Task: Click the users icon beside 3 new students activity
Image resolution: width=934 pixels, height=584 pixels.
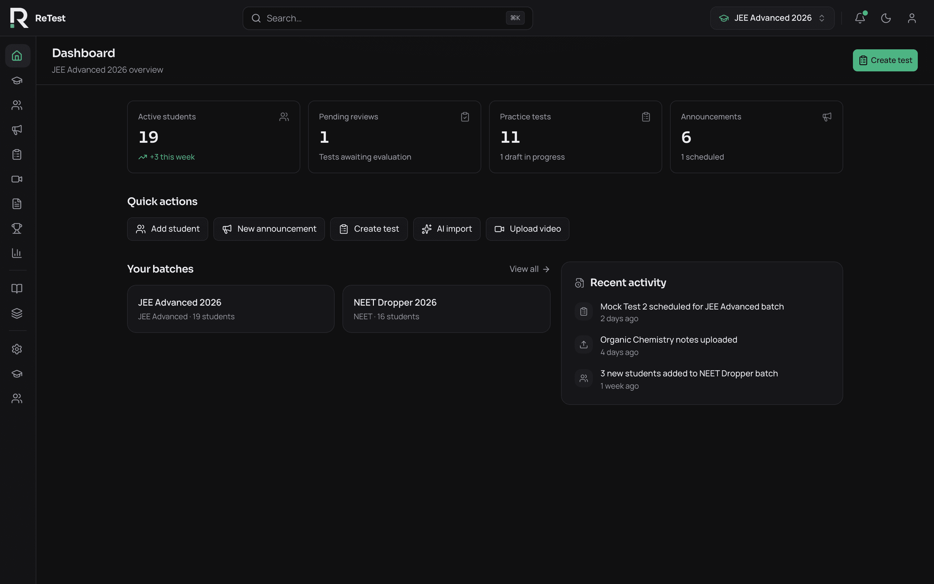Action: (583, 378)
